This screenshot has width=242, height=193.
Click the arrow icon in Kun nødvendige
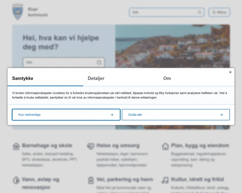pos(112,115)
